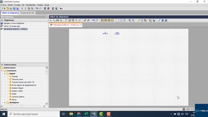
Task: Select Bit de registro de desplazamiento
Action: point(24,85)
